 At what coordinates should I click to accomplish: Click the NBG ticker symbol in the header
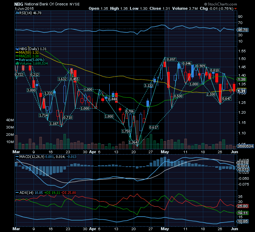pyautogui.click(x=19, y=4)
